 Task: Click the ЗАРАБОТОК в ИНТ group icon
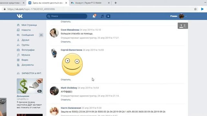point(18,73)
